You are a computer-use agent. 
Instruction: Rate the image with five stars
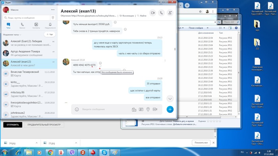click(220, 121)
